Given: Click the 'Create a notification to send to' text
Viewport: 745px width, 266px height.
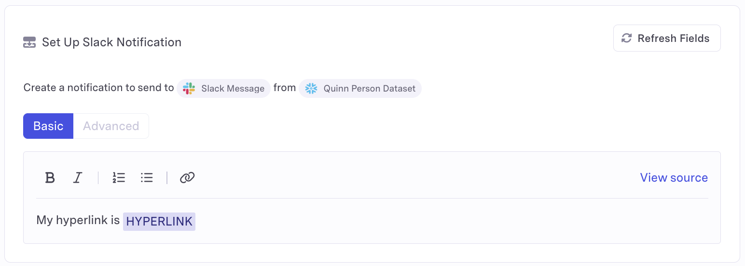Looking at the screenshot, I should tap(98, 88).
